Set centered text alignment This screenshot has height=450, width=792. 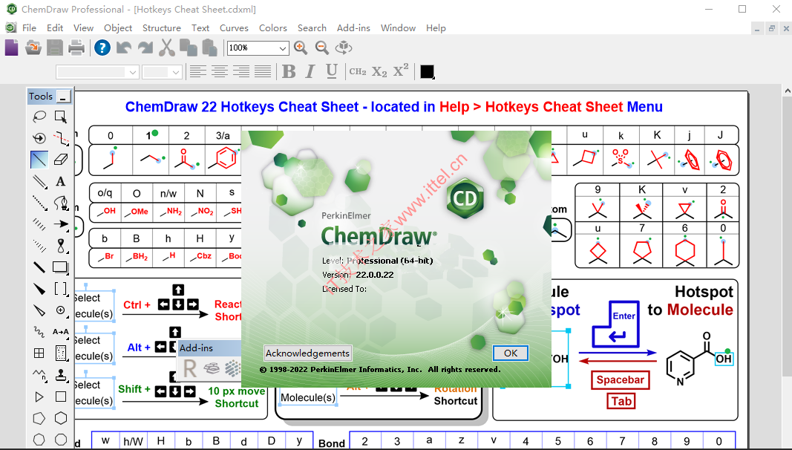219,72
